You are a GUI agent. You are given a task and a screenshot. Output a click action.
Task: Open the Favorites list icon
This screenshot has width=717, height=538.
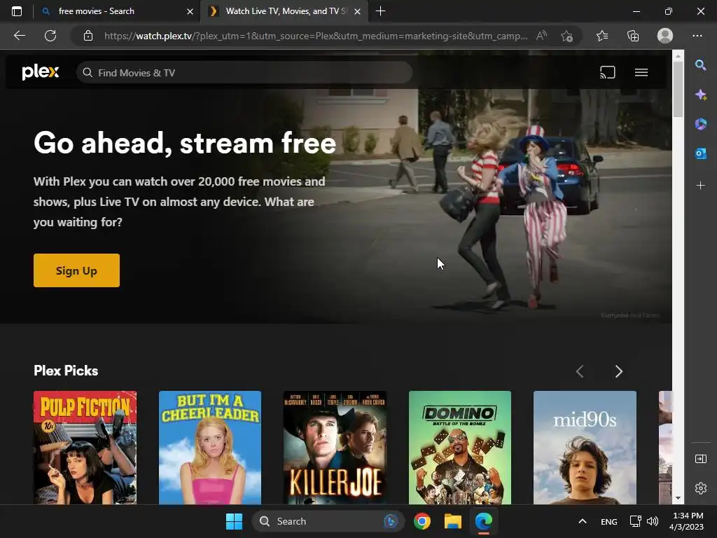(x=602, y=36)
